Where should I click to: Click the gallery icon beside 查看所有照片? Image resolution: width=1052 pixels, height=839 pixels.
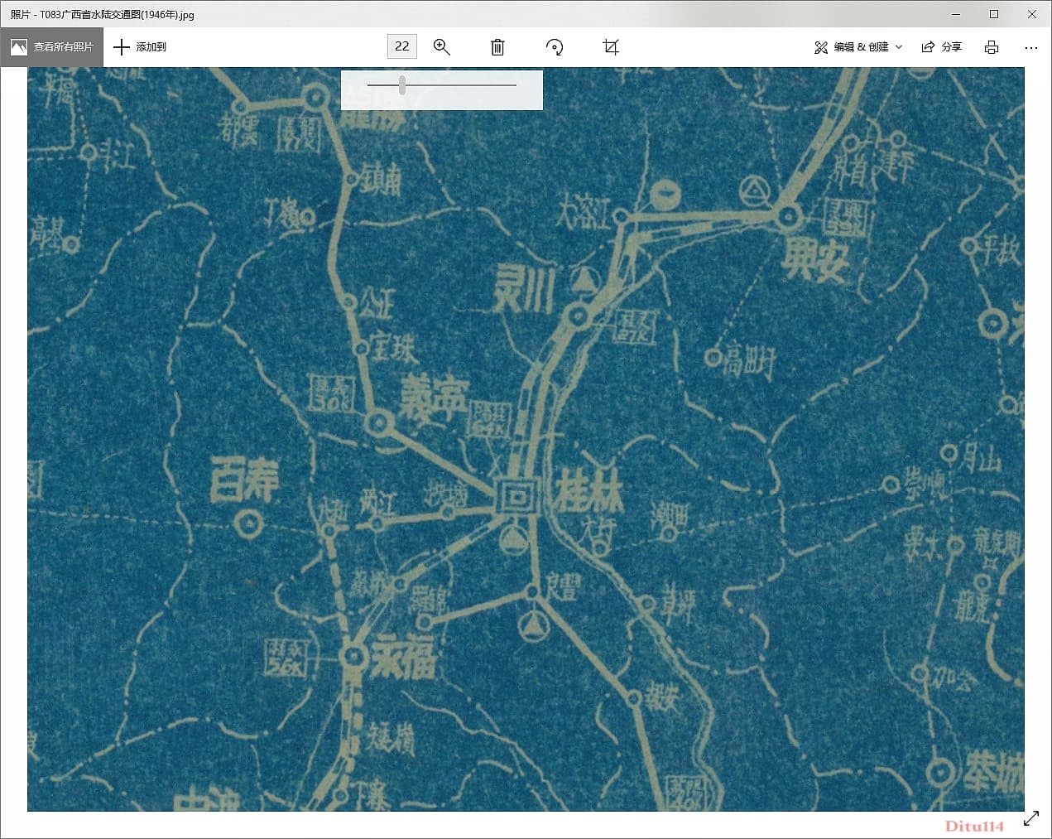coord(18,47)
